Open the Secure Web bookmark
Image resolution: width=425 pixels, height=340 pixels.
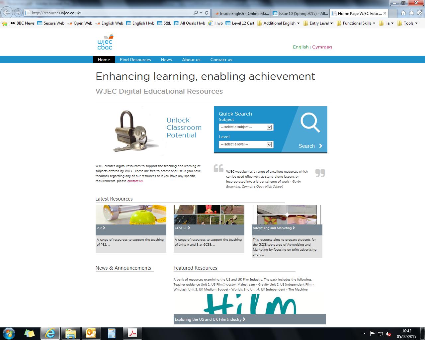tap(51, 23)
